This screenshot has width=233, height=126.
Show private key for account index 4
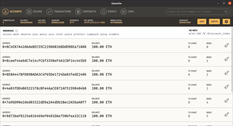click(x=227, y=101)
